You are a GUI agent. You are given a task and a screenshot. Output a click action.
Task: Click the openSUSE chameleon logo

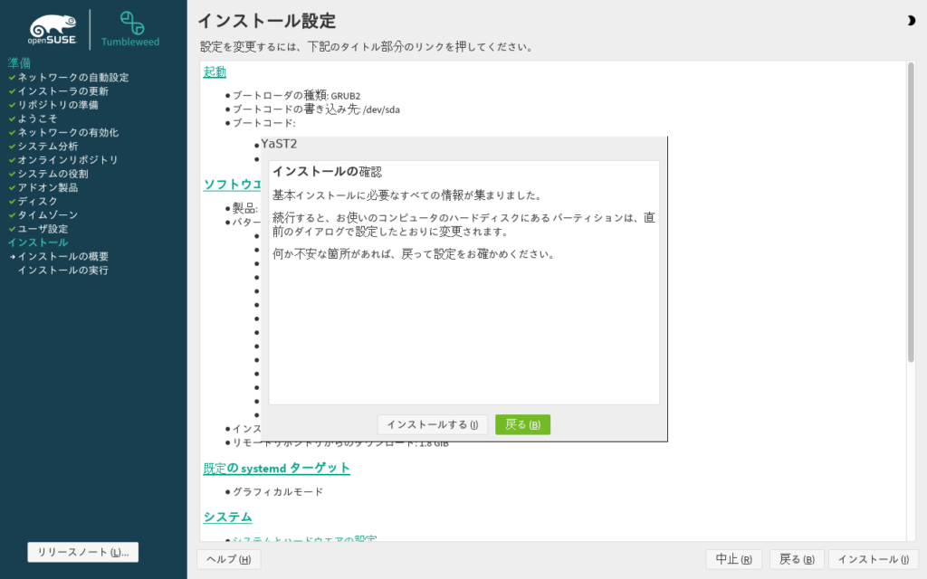click(53, 29)
